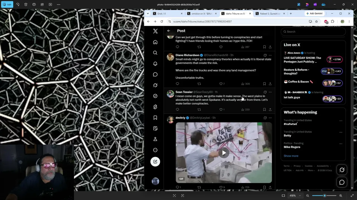357x200 pixels.
Task: Open Diane Richardson's profile name link
Action: point(187,55)
